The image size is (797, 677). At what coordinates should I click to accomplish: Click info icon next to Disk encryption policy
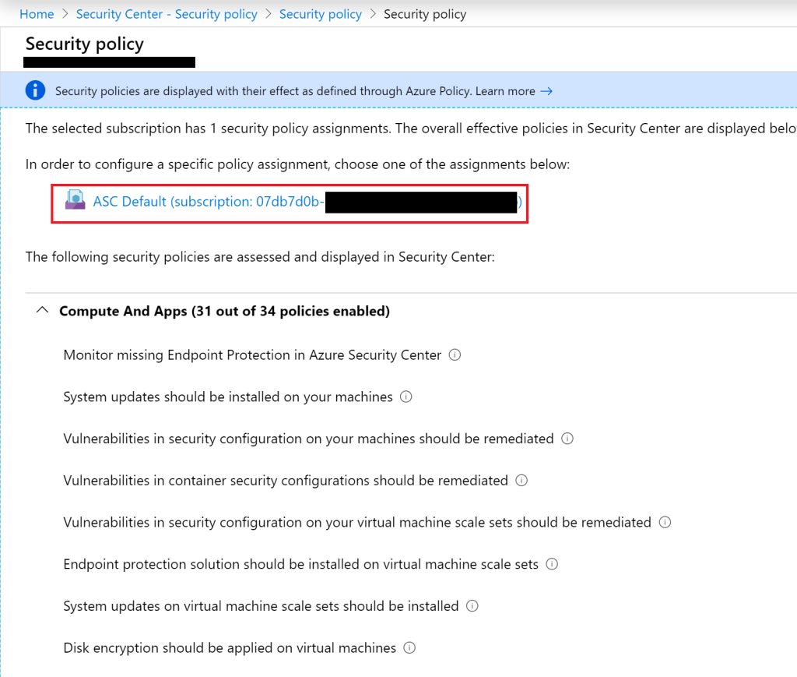[409, 647]
